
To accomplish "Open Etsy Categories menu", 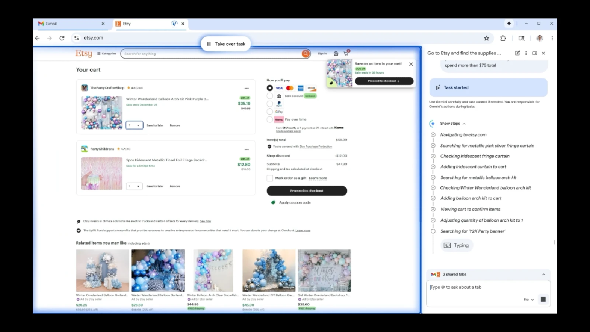I will click(x=107, y=54).
